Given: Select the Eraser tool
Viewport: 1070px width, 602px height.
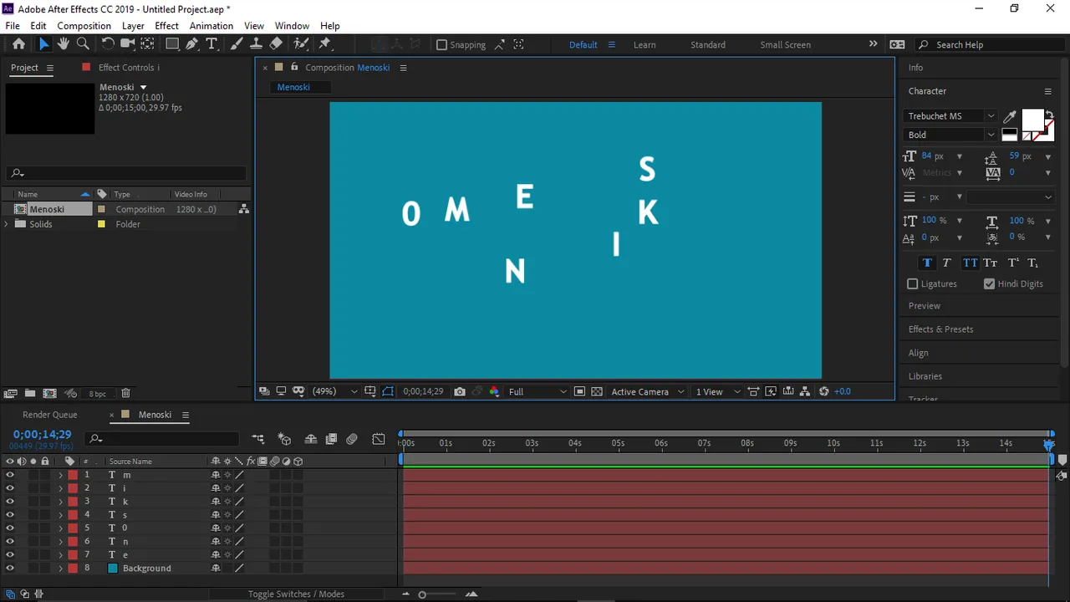Looking at the screenshot, I should (x=276, y=44).
